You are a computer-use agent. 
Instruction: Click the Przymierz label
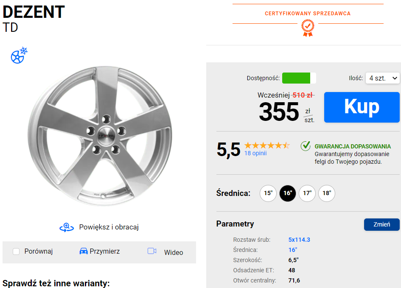coord(104,252)
